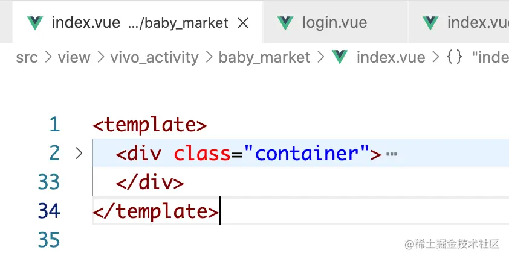Click line number 34 in the gutter
The image size is (509, 259).
tap(49, 211)
